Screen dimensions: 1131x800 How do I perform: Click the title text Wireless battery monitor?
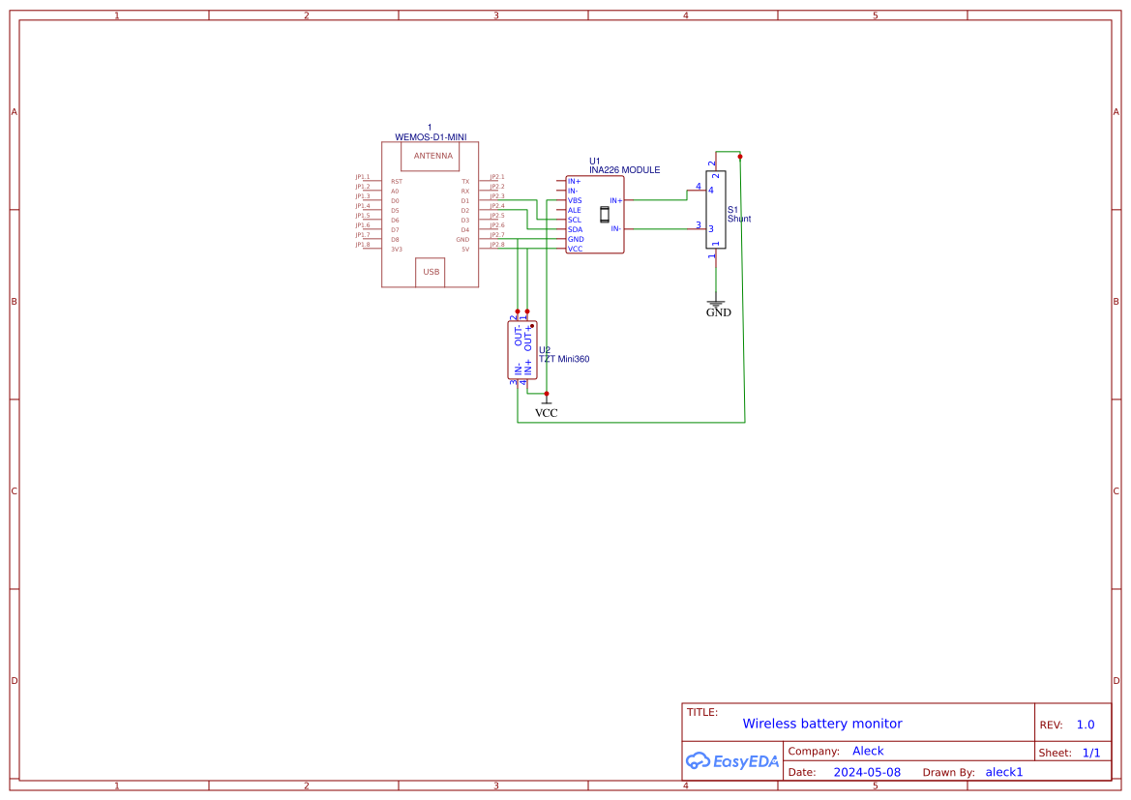click(x=823, y=724)
